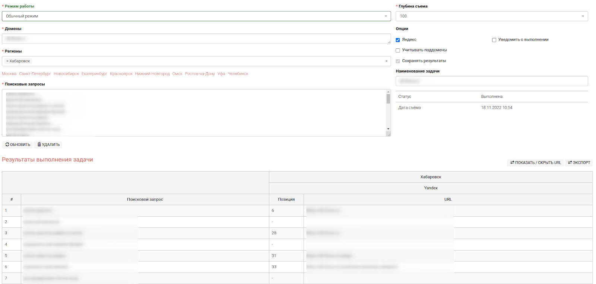
Task: Open the Режим работы dropdown
Action: [x=196, y=16]
